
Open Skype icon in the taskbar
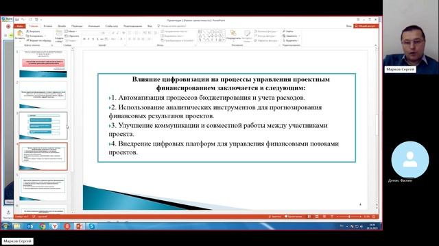click(91, 226)
